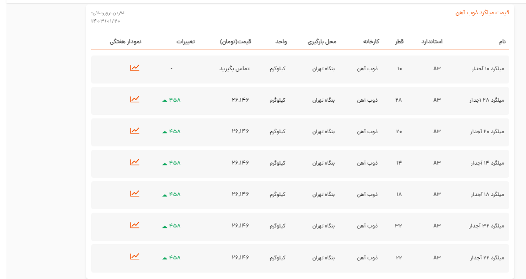Open weekly chart for میلگرد ۳۲ آجدار
Screen dimensions: 526x279
pyautogui.click(x=135, y=225)
